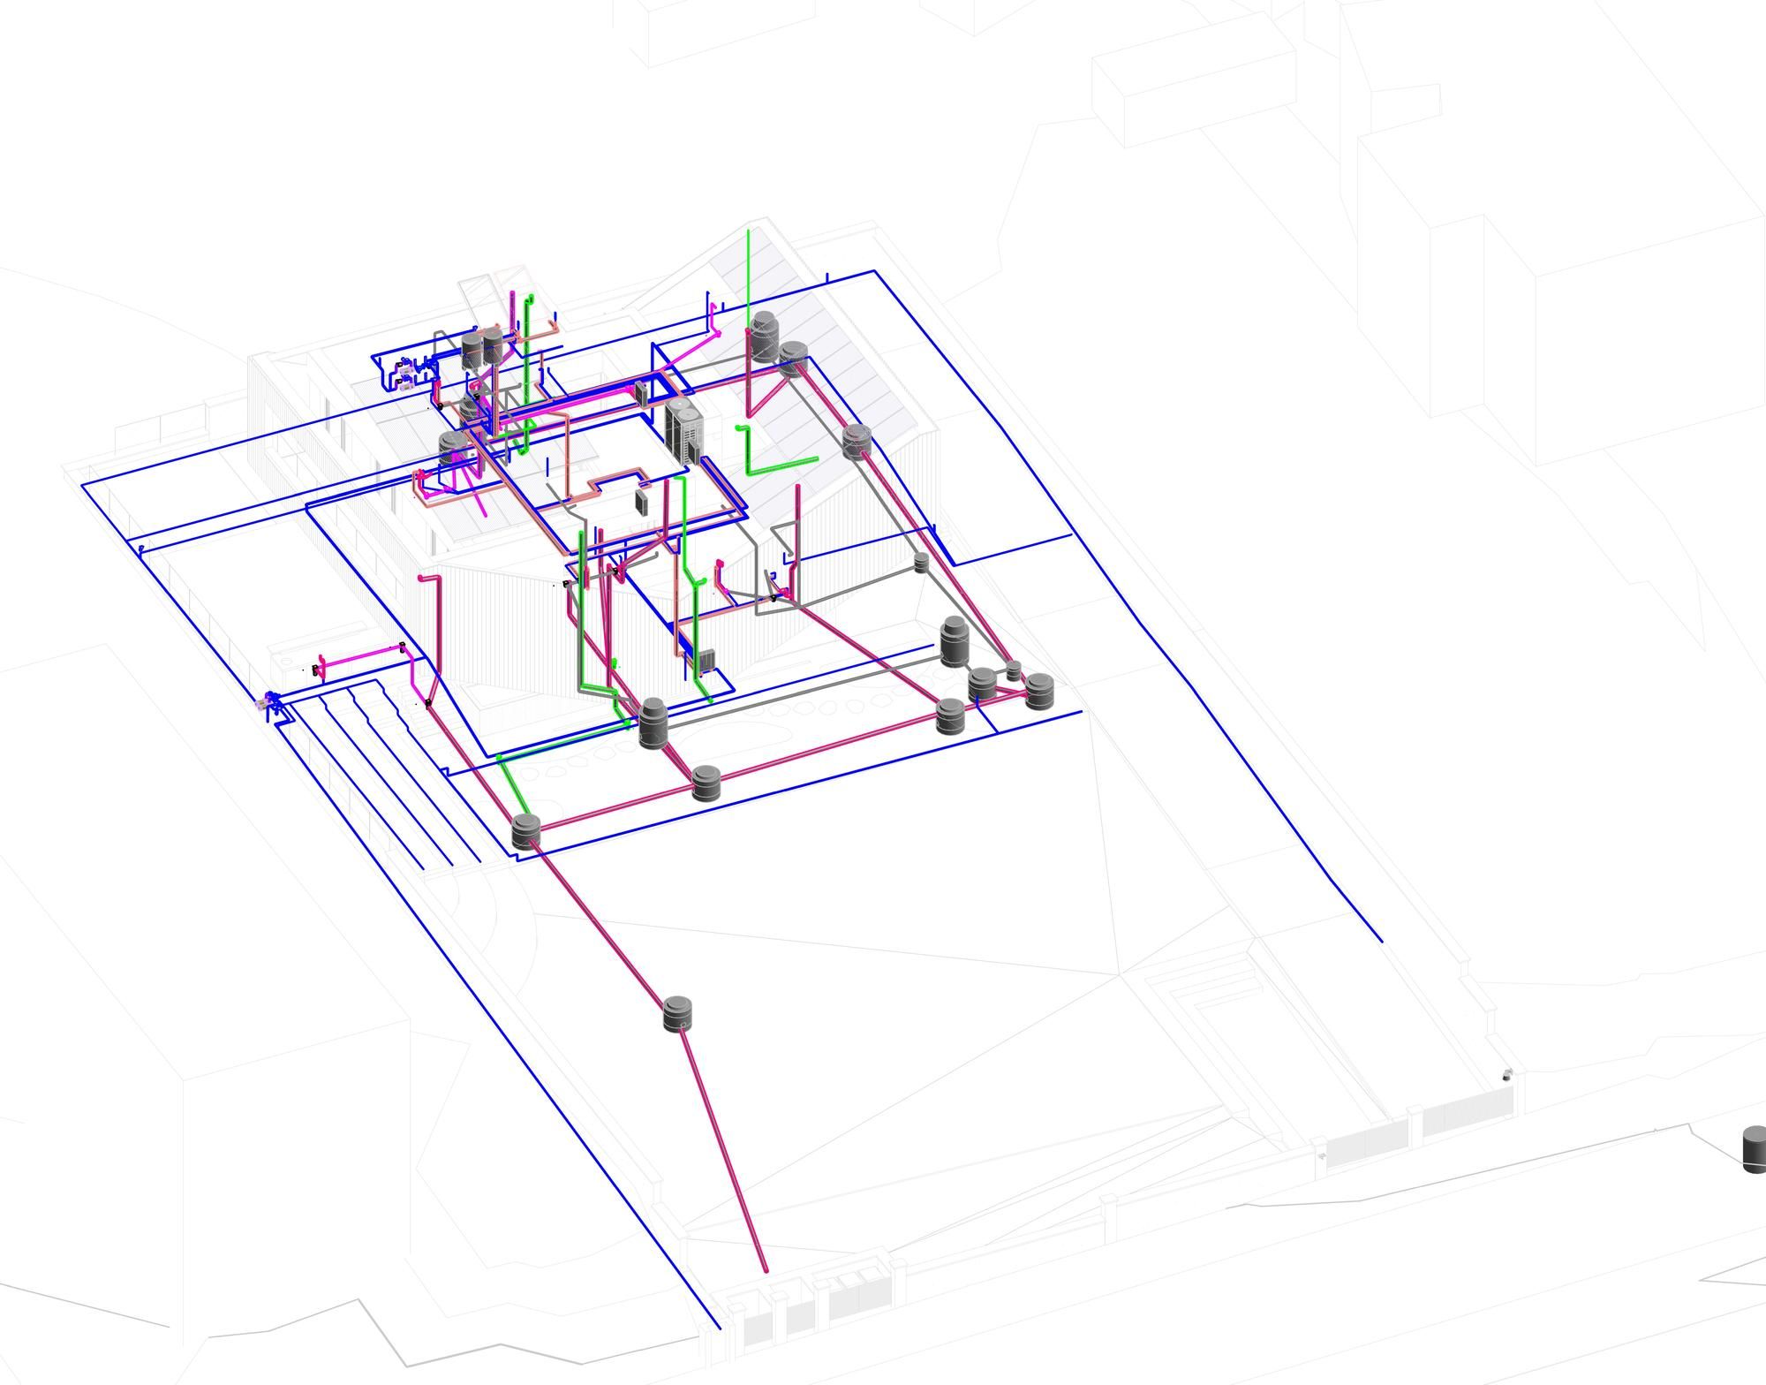Click the large rooftop HVAC unit with fans
Image resolution: width=1766 pixels, height=1385 pixels.
coord(683,429)
